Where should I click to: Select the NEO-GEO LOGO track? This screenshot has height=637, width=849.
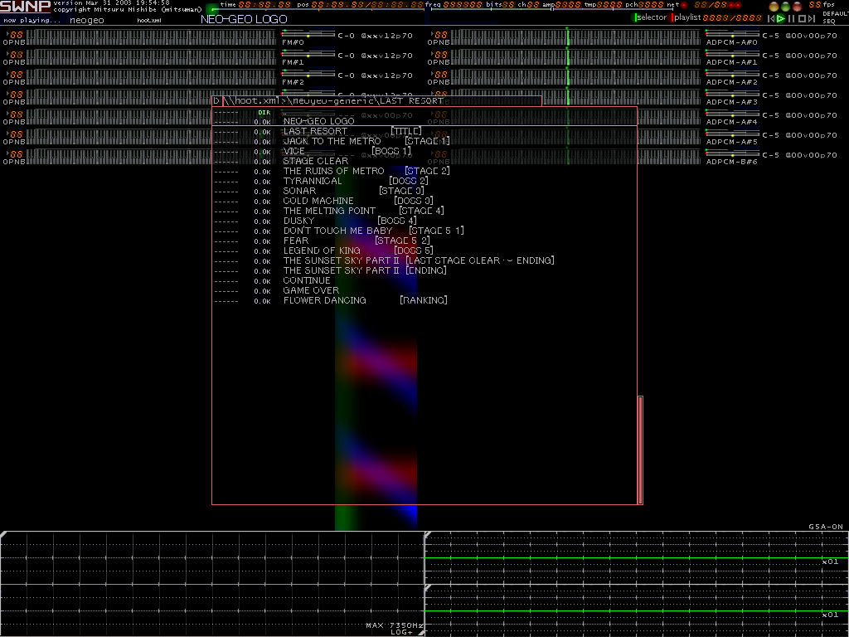(425, 121)
